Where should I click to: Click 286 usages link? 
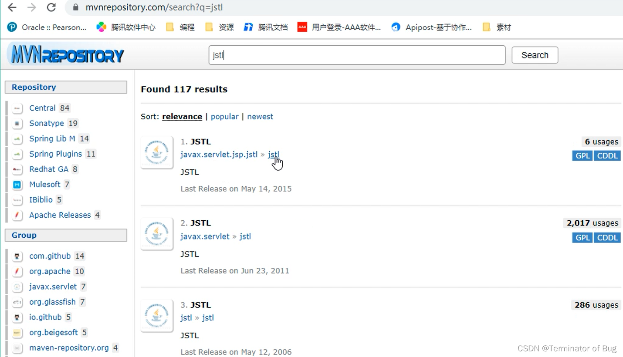(x=596, y=305)
